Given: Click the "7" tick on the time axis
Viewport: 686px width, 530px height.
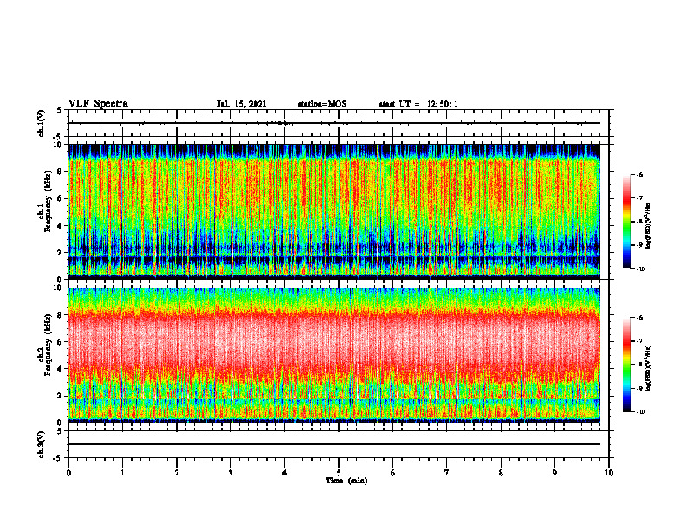Looking at the screenshot, I should [447, 473].
